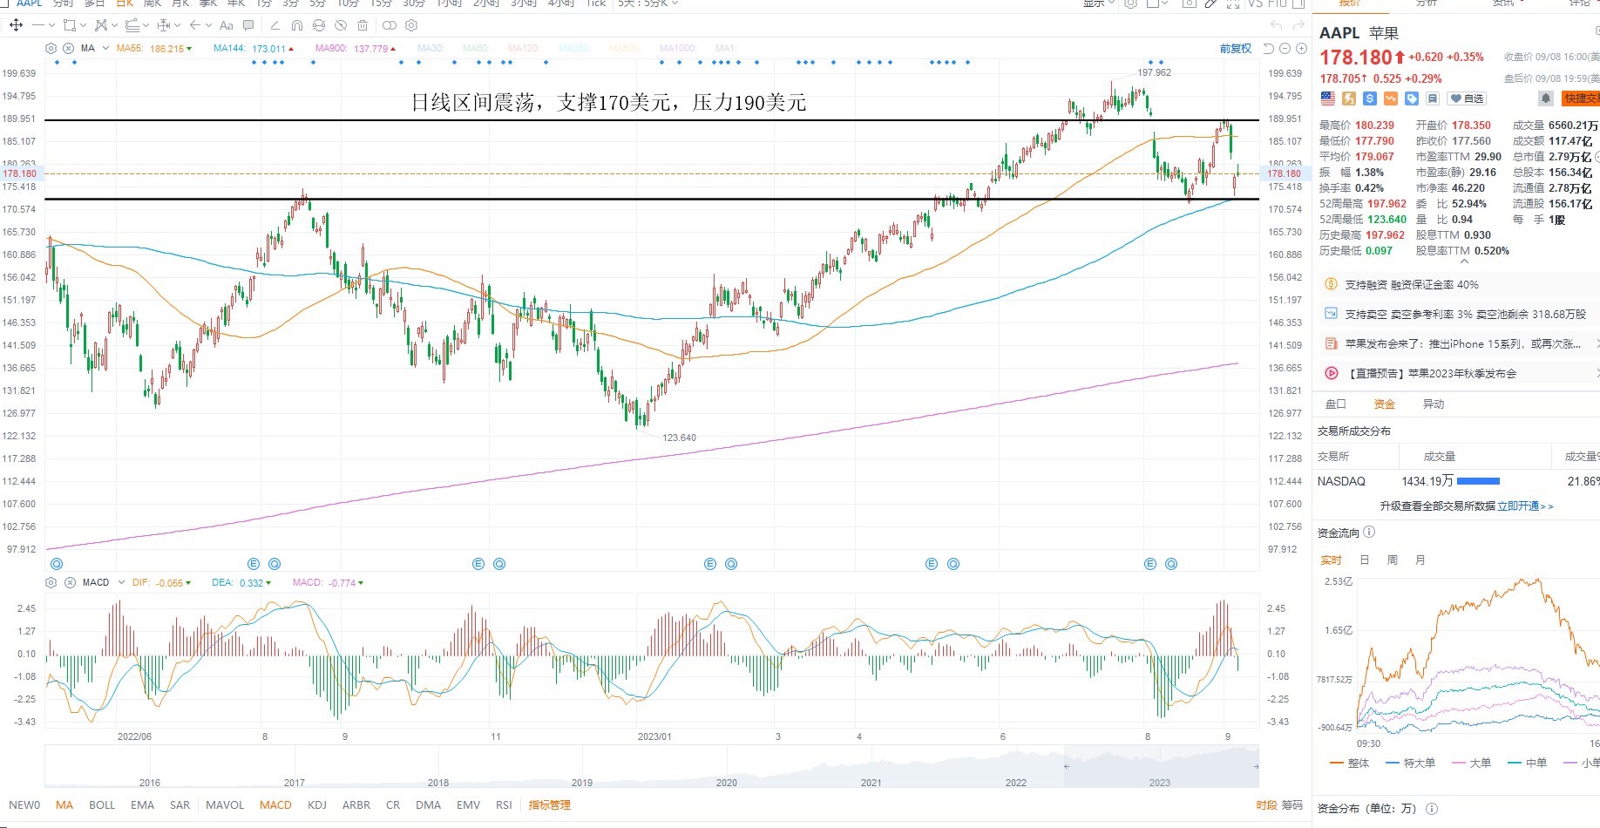
Task: Click the first E earnings marker on the timeline
Action: pyautogui.click(x=254, y=564)
